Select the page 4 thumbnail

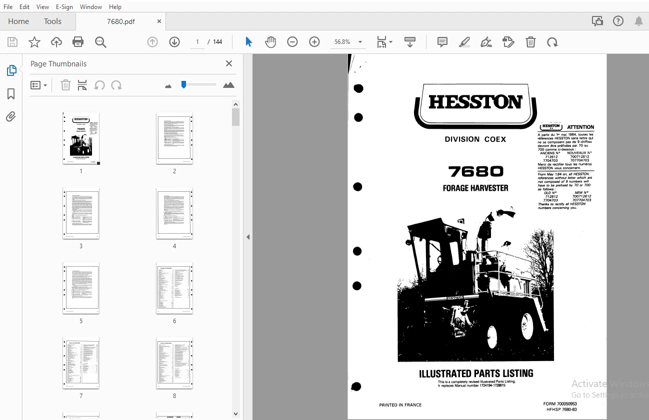click(x=174, y=213)
